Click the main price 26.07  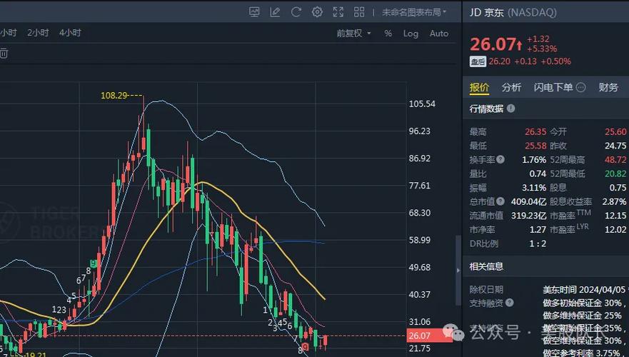[493, 44]
